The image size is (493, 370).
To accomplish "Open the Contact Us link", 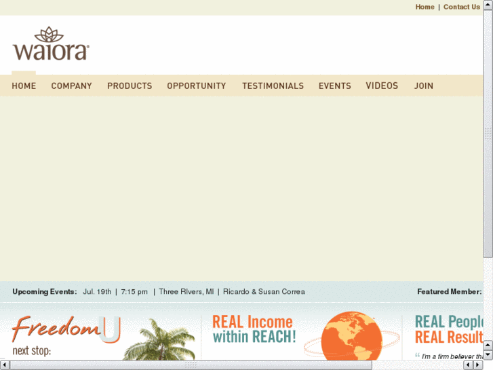I will (x=462, y=7).
